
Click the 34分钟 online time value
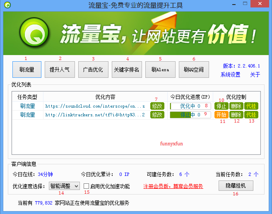point(45,174)
